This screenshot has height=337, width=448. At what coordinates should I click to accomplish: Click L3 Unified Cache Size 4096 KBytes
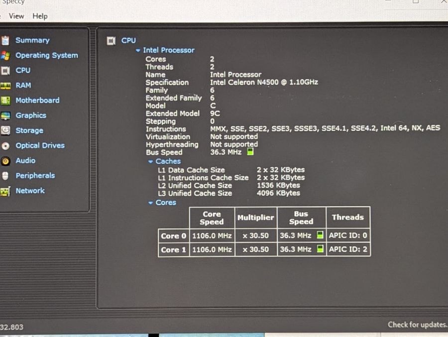pyautogui.click(x=229, y=193)
